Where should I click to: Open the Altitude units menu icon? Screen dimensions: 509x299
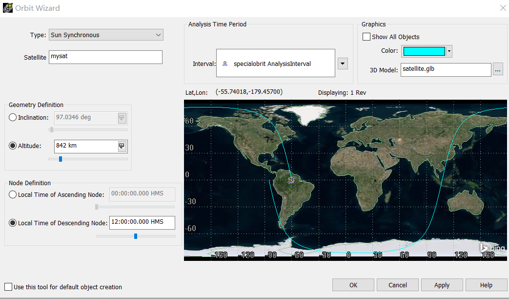coord(122,147)
